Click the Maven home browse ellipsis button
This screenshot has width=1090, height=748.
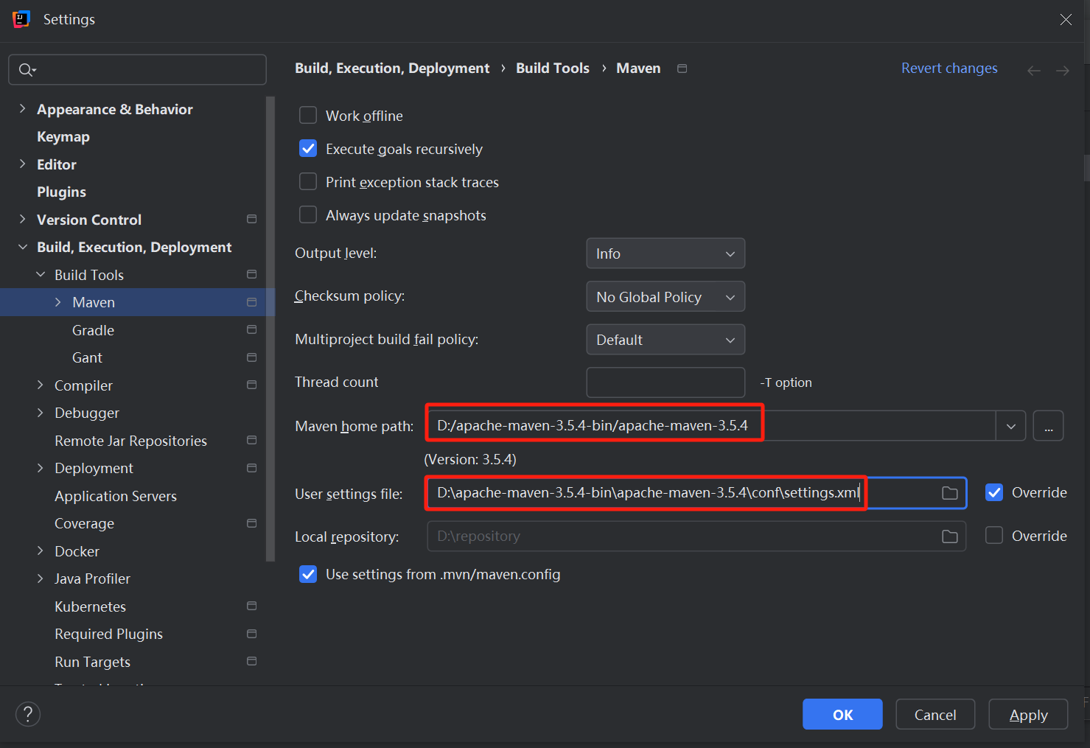[1048, 426]
